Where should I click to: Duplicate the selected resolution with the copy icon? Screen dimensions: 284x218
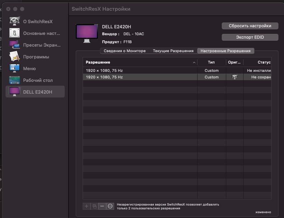[x=94, y=206]
